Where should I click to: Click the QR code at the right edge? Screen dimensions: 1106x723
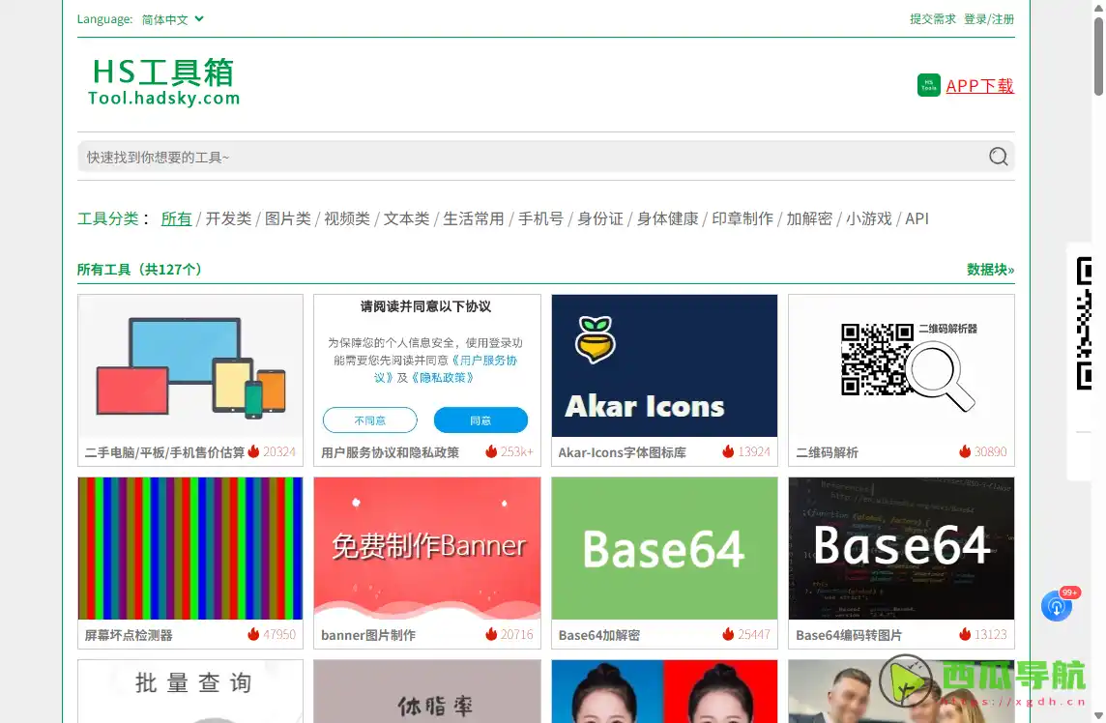1084,324
